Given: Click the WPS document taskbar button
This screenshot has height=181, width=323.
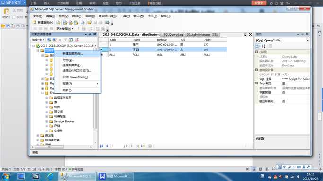Looking at the screenshot, I should 115,176.
